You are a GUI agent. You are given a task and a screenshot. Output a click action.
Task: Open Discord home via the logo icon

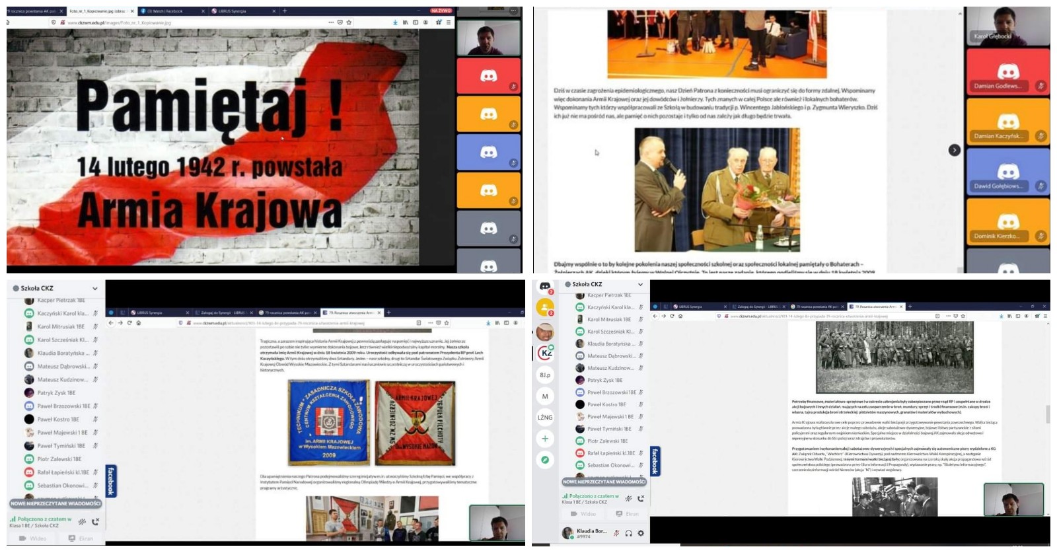[x=545, y=286]
